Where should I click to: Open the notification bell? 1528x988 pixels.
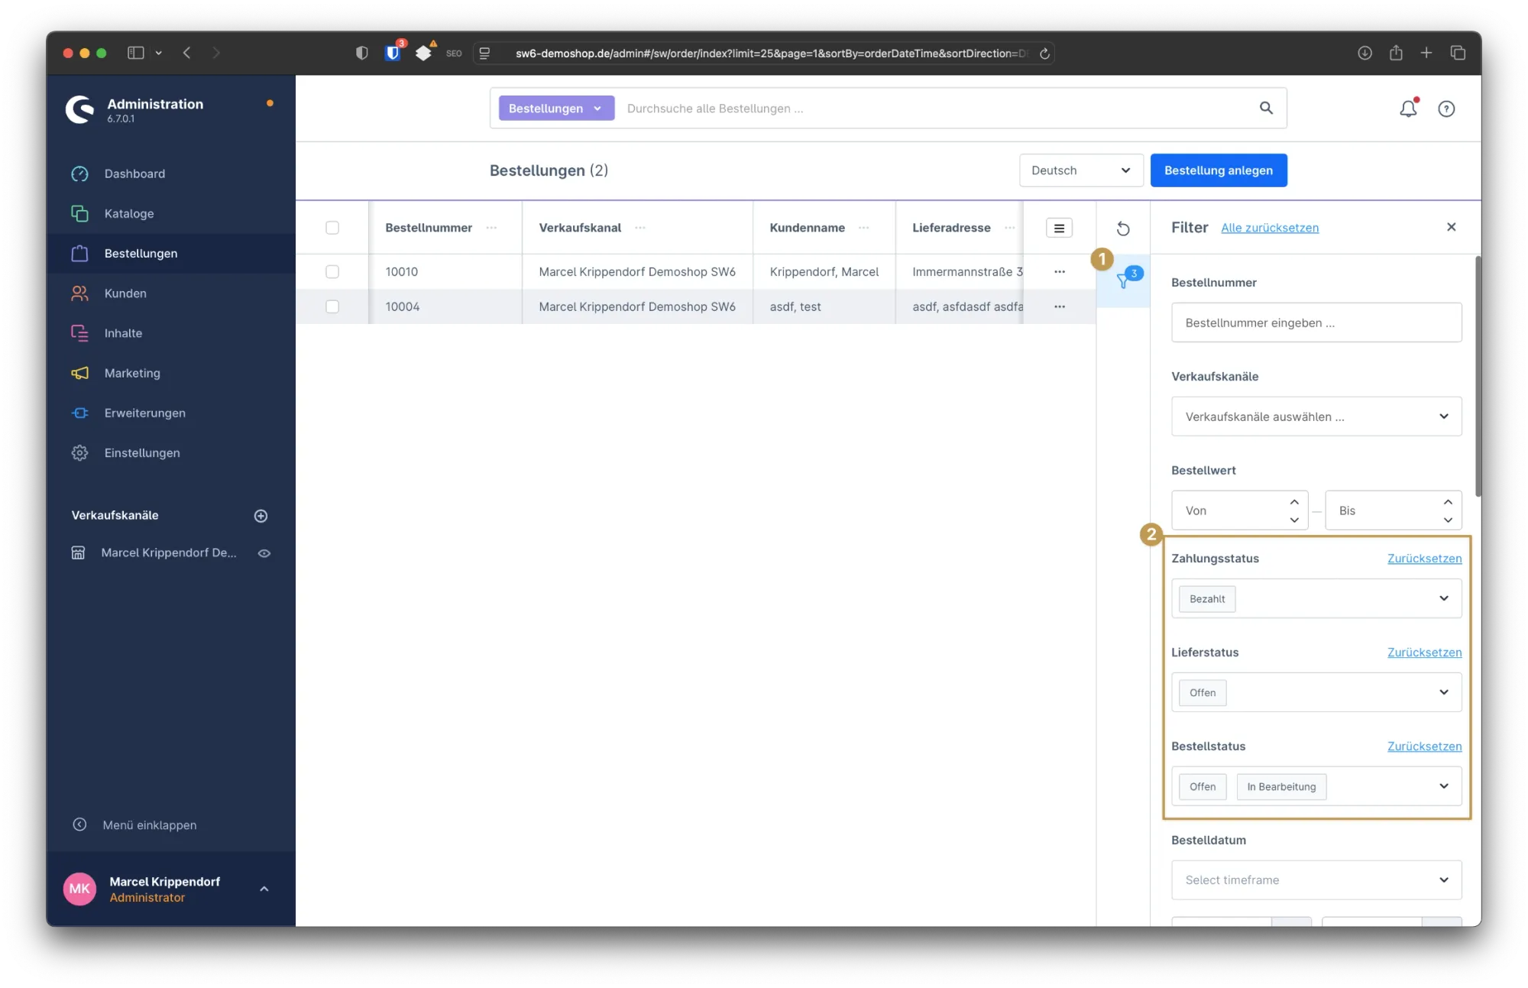pos(1408,109)
